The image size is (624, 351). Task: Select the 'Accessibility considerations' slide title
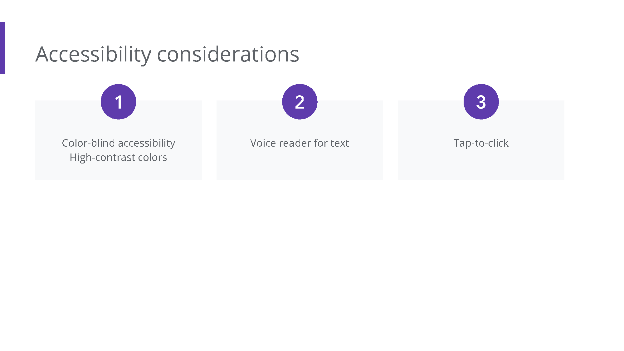pos(167,54)
